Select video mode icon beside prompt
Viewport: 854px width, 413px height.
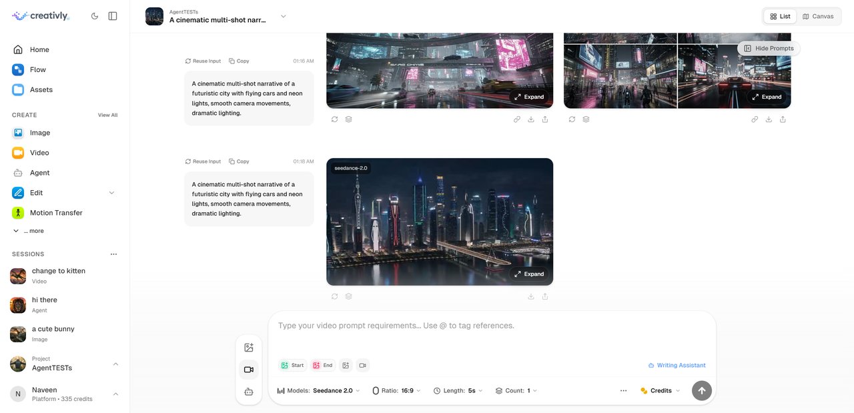[249, 370]
